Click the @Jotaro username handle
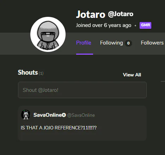Viewport: 165px width, 155px height. pyautogui.click(x=121, y=14)
